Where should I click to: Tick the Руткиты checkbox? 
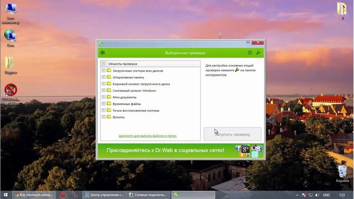103,117
